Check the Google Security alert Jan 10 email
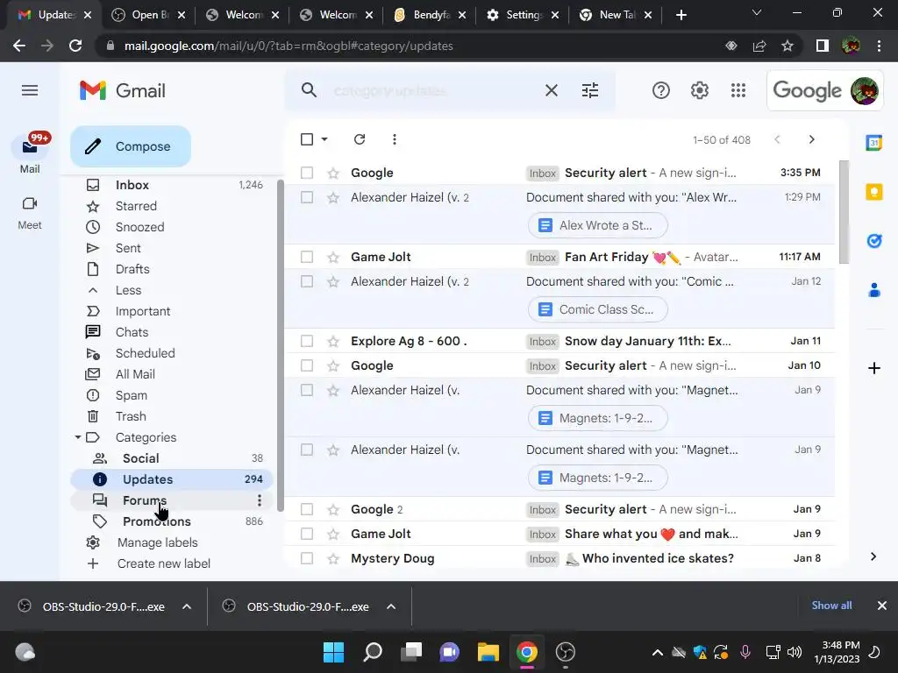Screen dimensions: 898x673 point(307,365)
